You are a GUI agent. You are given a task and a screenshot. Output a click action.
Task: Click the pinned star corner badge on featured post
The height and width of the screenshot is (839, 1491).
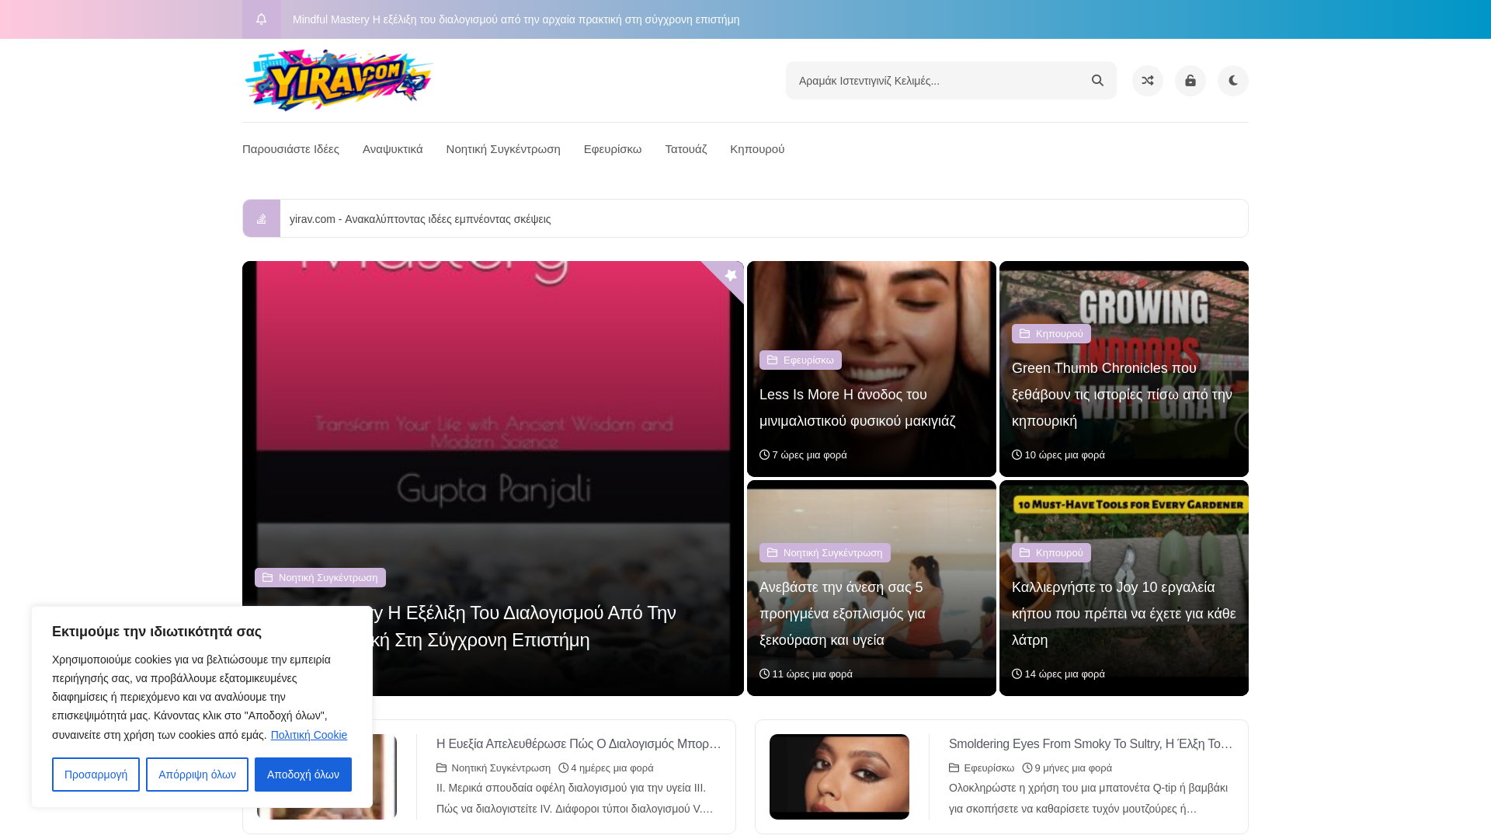pyautogui.click(x=730, y=275)
